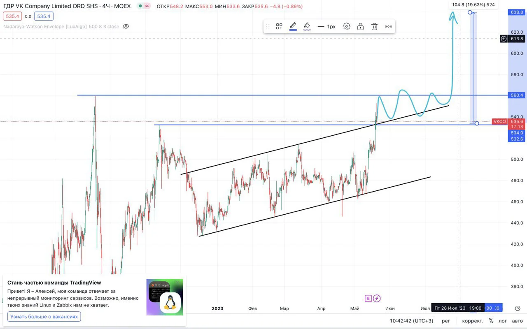Toggle Nadaraya-Watson indicator visibility eye

coord(126,26)
